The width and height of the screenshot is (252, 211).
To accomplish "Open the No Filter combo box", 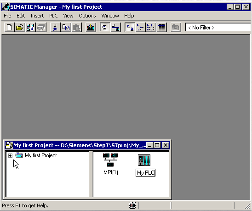I will [x=218, y=28].
